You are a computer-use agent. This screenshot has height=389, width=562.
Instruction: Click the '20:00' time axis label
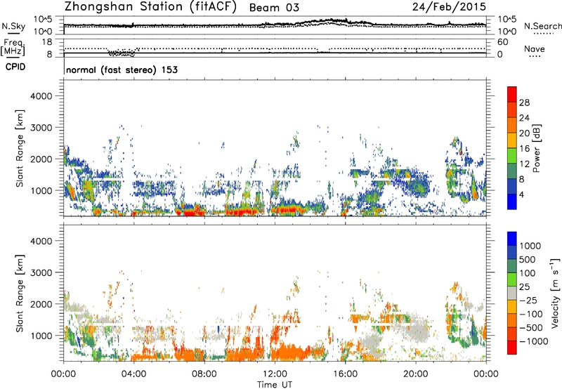tap(415, 374)
